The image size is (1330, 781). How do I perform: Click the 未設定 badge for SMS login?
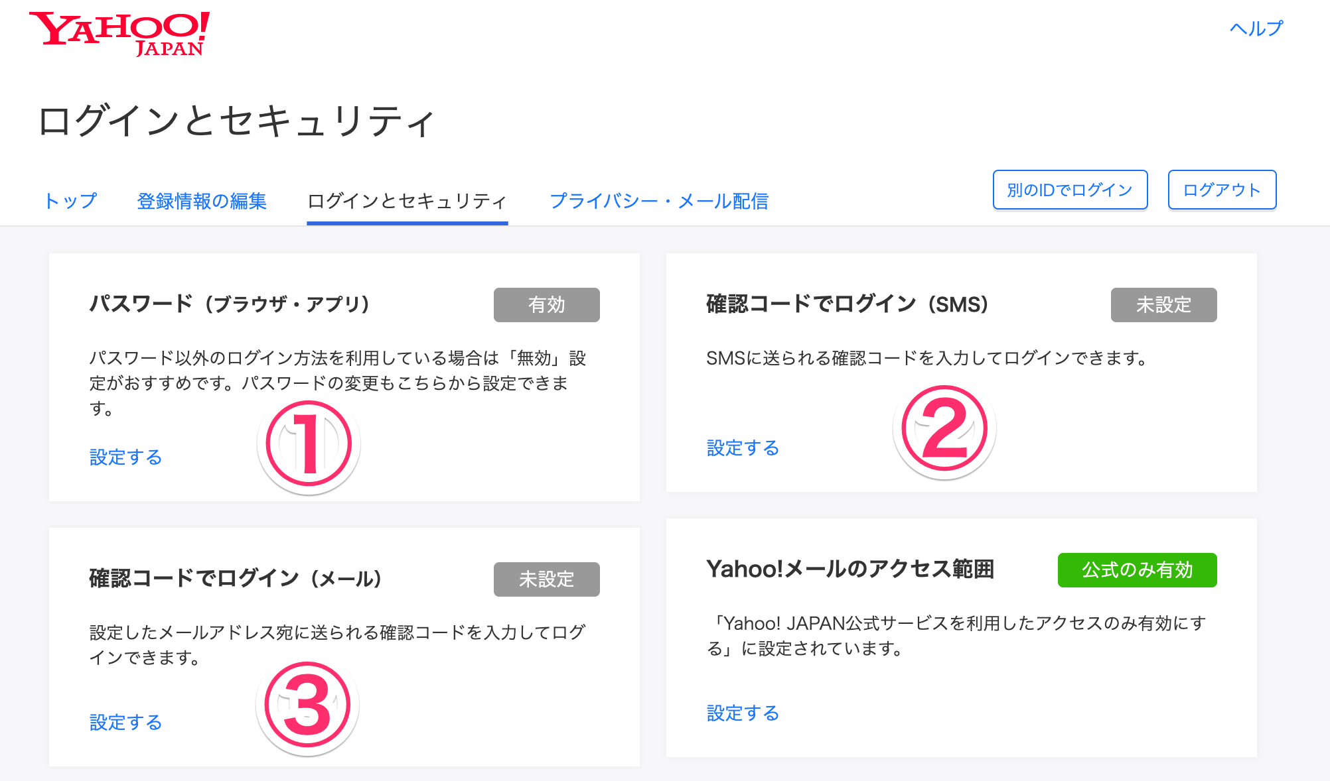1164,305
